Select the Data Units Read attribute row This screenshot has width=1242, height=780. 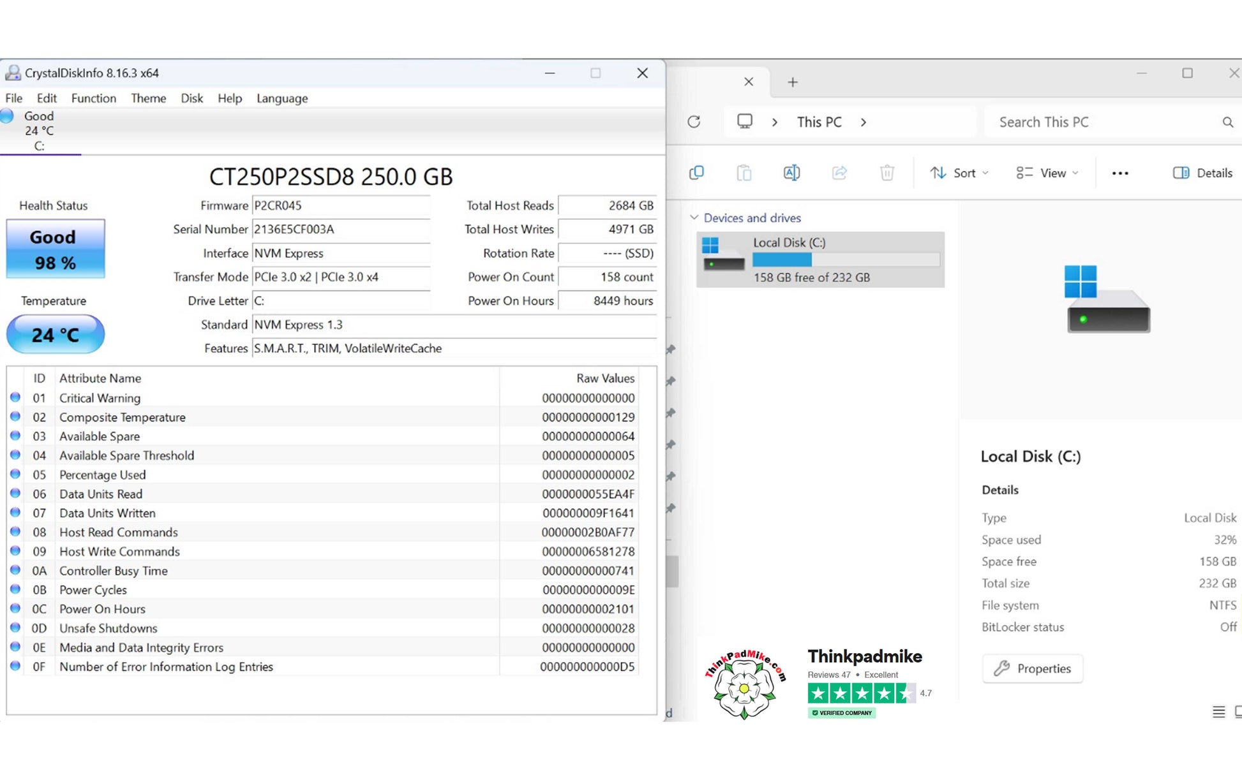324,494
